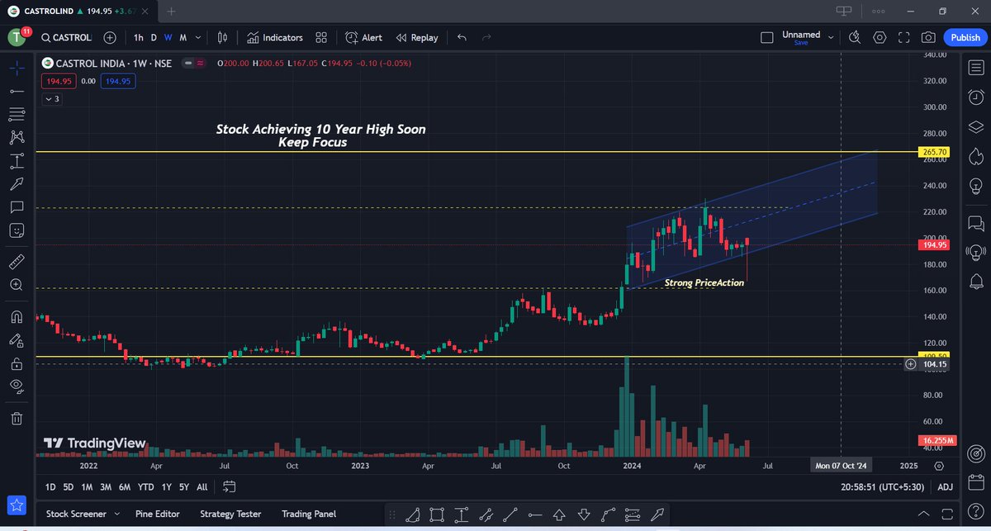Expand the Unnamed layout dropdown arrow
The height and width of the screenshot is (531, 991).
coord(831,37)
